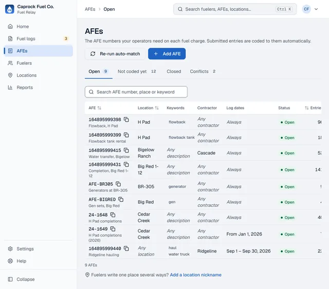The image size is (329, 289).
Task: Click the water truck keyword tag
Action: (179, 254)
